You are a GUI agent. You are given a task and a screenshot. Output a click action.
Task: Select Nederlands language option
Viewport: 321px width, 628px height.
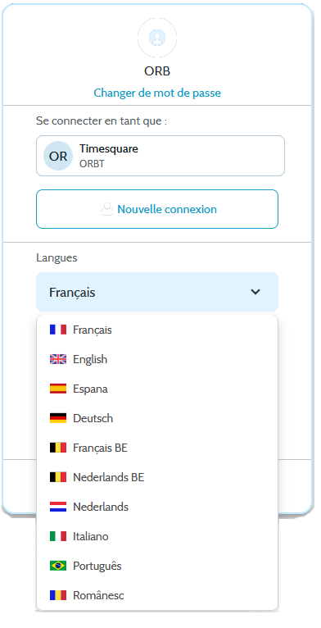(x=157, y=507)
